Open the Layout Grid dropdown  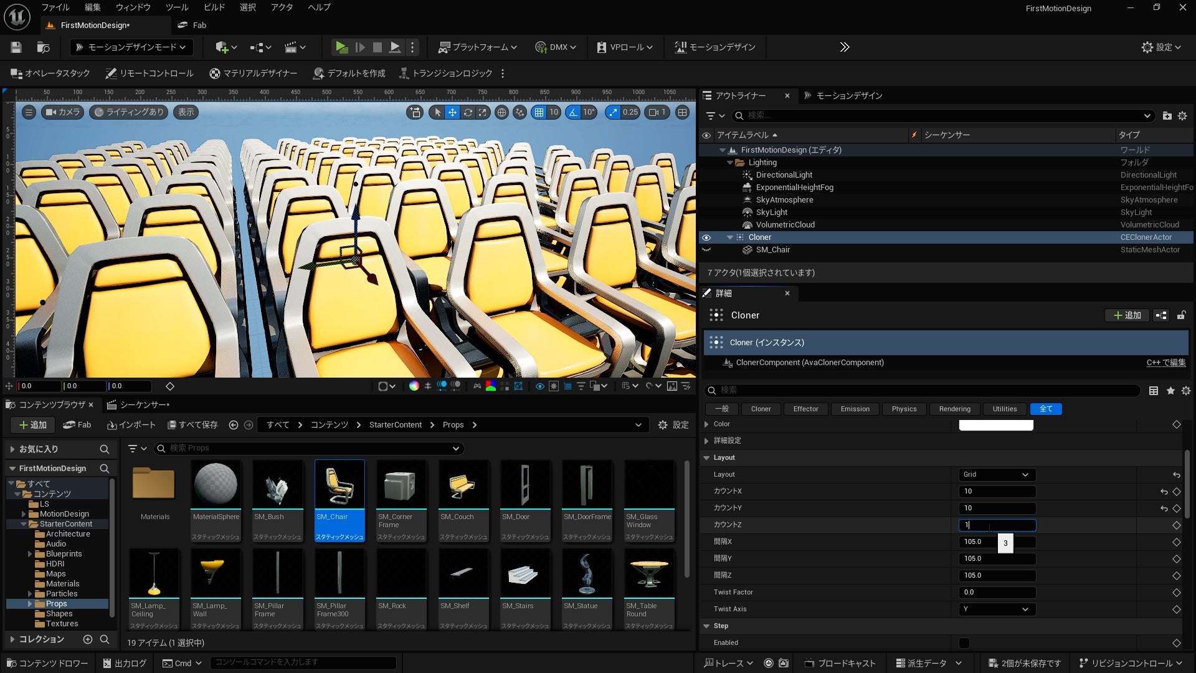pos(996,475)
